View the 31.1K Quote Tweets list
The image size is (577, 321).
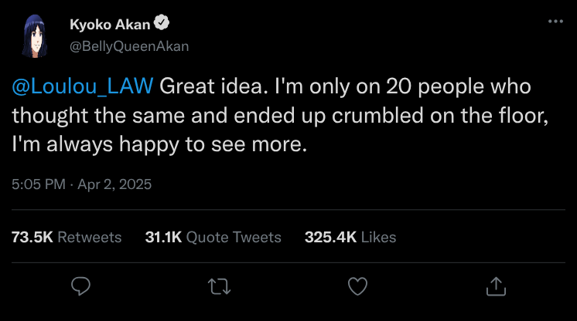click(213, 237)
